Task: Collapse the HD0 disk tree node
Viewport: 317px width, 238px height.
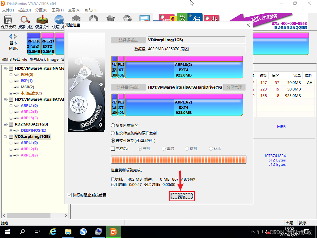Action: [5, 68]
